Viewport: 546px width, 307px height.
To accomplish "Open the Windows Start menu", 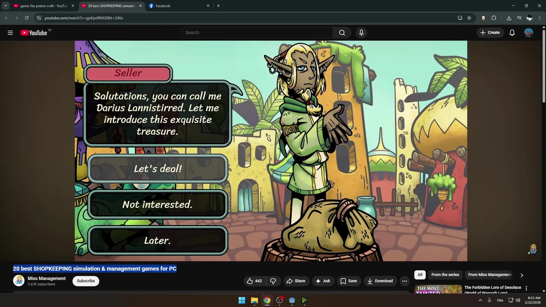I will pos(242,300).
